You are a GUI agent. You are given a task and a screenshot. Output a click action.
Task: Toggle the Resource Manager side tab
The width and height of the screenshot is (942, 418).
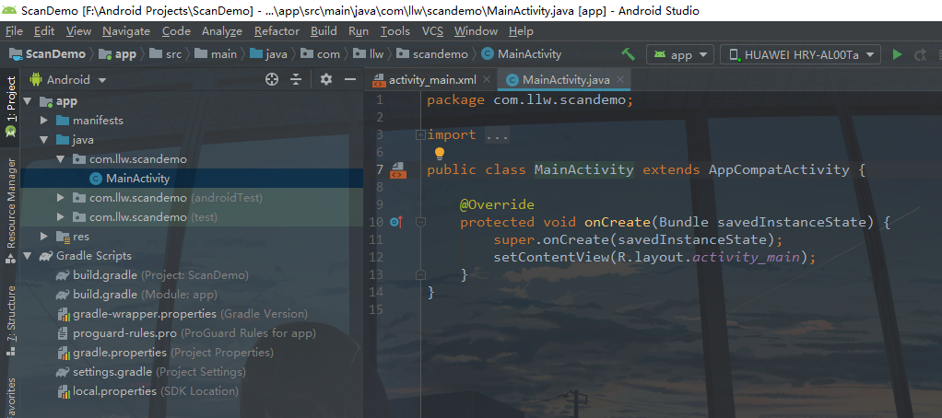(11, 210)
